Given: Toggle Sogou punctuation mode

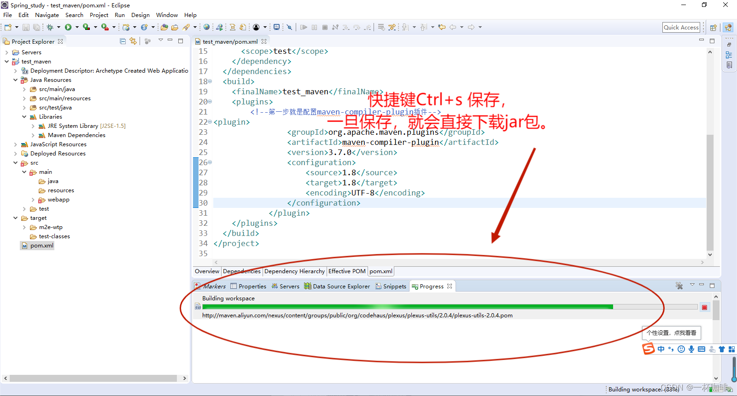Looking at the screenshot, I should tap(671, 349).
